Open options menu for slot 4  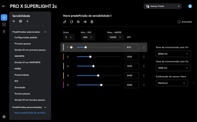pos(144,75)
